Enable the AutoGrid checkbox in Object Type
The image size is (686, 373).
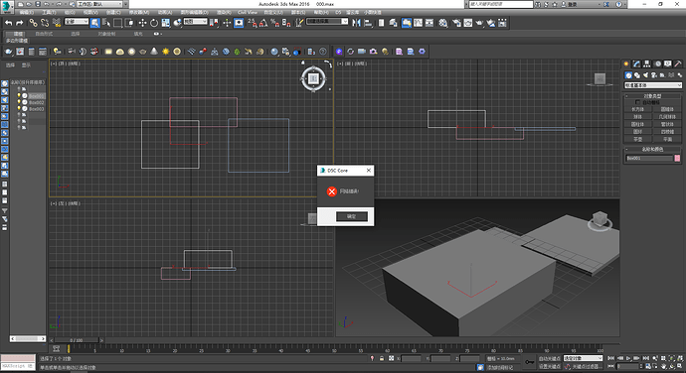[638, 102]
